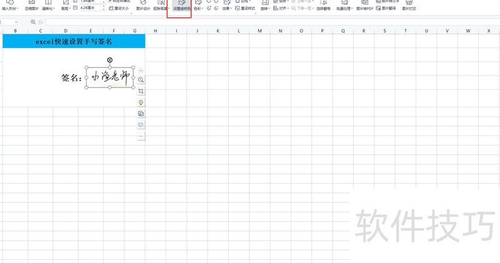Click the fx insert function icon
Image resolution: width=500 pixels, height=263 pixels.
(41, 22)
